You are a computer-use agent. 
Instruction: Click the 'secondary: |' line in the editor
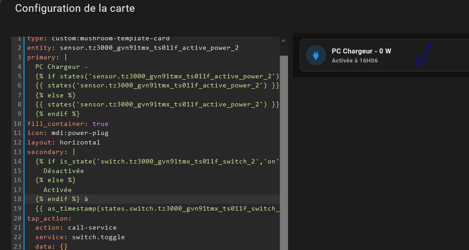[51, 152]
